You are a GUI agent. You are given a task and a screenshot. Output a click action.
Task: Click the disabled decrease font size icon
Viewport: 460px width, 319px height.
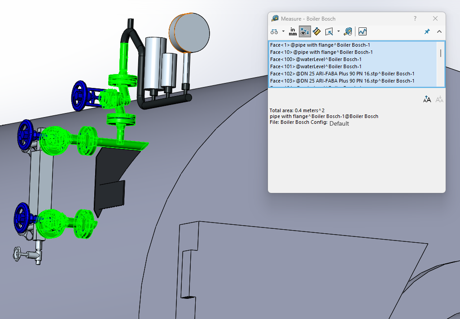439,100
